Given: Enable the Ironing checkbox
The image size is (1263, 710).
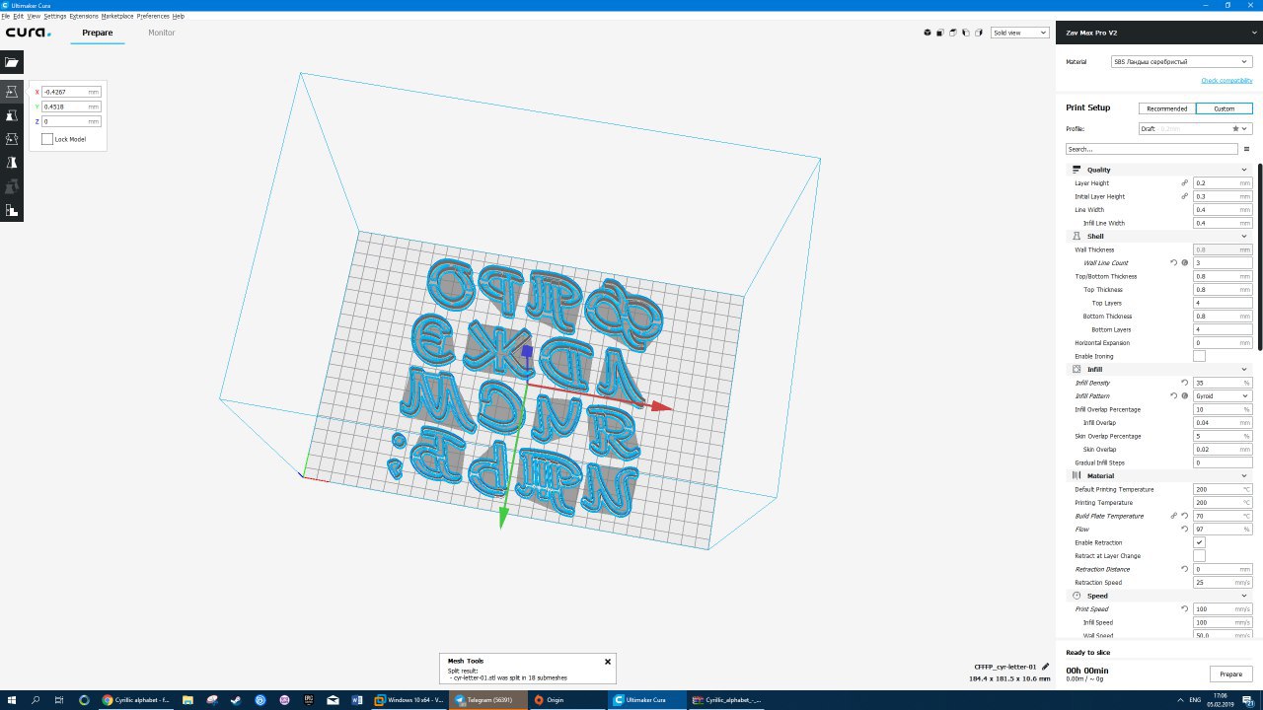Looking at the screenshot, I should pyautogui.click(x=1199, y=356).
